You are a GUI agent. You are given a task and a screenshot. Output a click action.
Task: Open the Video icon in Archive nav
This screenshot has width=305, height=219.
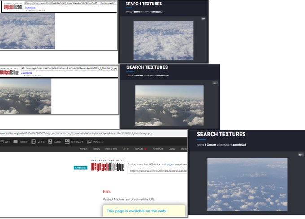(34, 142)
